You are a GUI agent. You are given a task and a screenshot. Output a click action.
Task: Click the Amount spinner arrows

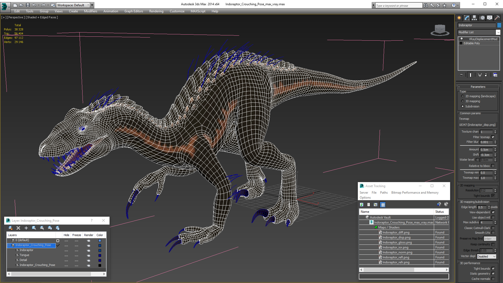pyautogui.click(x=495, y=150)
